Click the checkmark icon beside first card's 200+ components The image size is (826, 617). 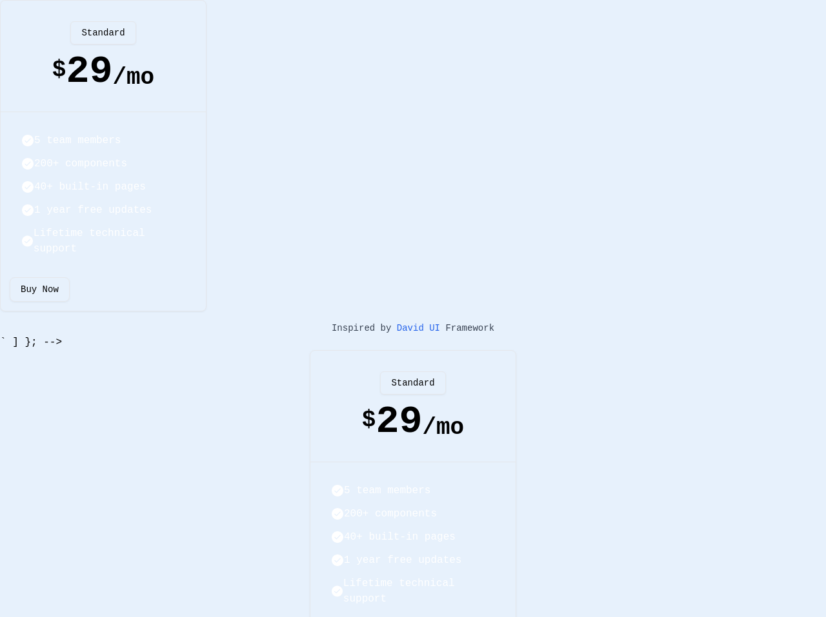[28, 164]
